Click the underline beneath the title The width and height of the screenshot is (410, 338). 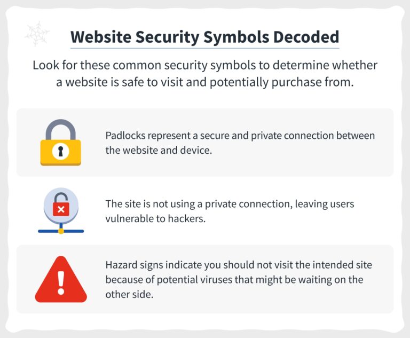click(x=204, y=49)
